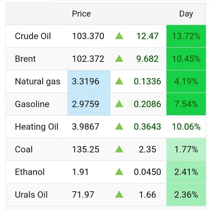
Task: Click the up arrow in Ethanol row
Action: (119, 172)
